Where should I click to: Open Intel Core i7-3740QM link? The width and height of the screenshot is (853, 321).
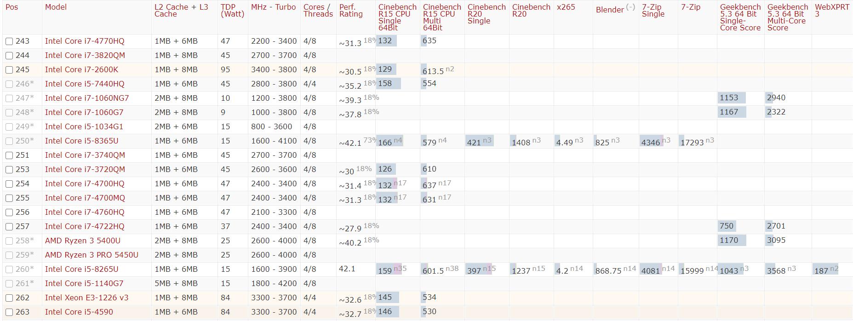point(85,155)
